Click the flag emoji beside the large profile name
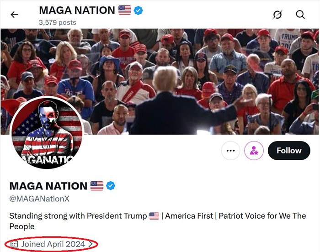The height and width of the screenshot is (252, 320). [96, 186]
